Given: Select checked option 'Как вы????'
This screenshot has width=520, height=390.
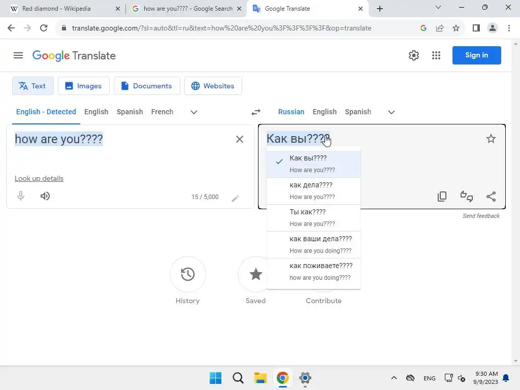Looking at the screenshot, I should pyautogui.click(x=313, y=164).
